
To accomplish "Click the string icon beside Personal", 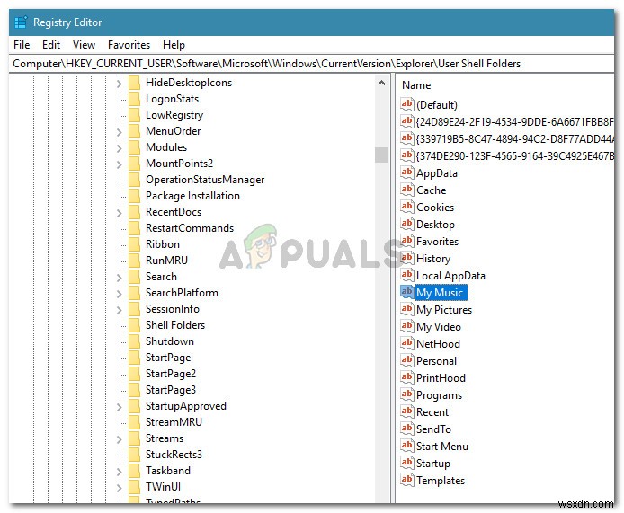I will click(406, 360).
